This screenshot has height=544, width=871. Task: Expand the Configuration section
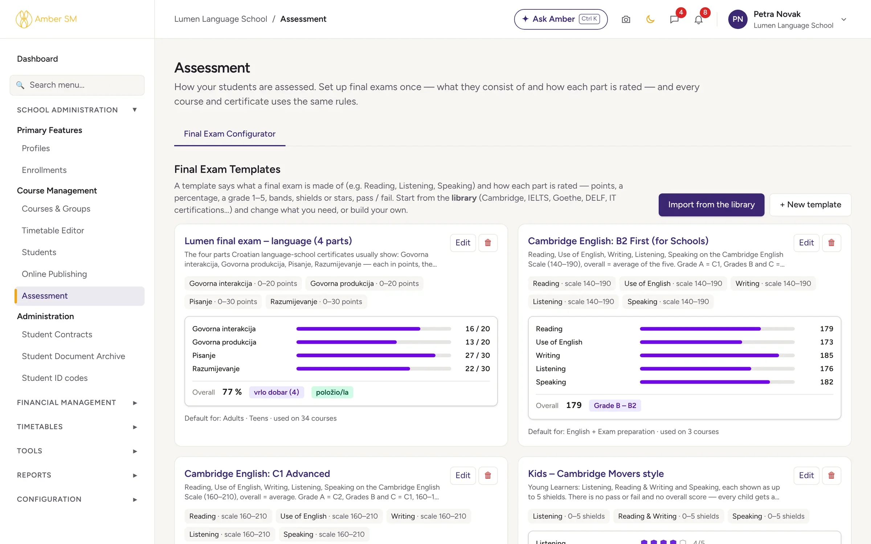(x=77, y=499)
